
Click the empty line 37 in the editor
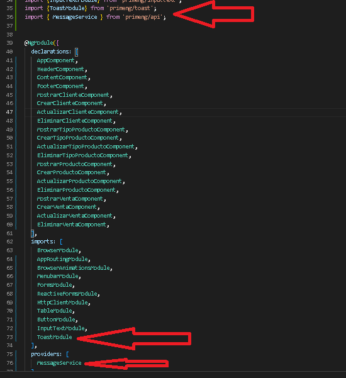pyautogui.click(x=185, y=26)
